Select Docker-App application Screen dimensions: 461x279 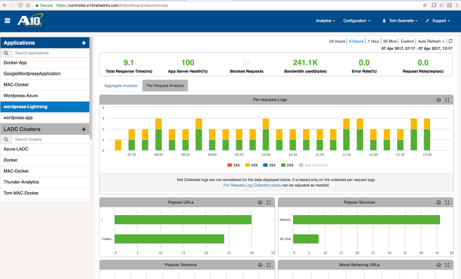pyautogui.click(x=45, y=63)
